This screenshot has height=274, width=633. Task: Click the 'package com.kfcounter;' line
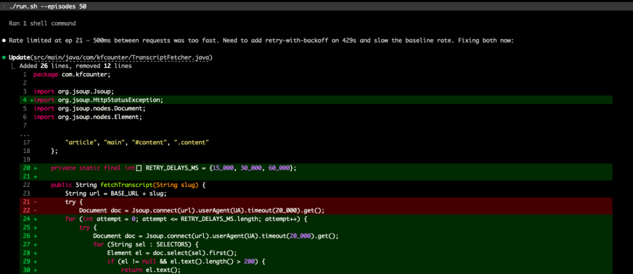tap(72, 75)
